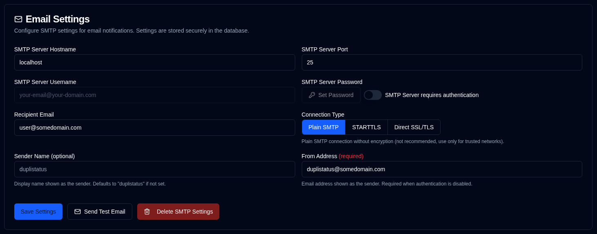Click the 'Plain SMTP connection without encryption' hint
Screen dimensions: 597x234
(x=403, y=141)
